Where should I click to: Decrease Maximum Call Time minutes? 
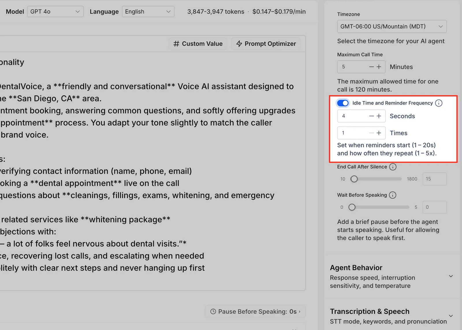tap(372, 67)
